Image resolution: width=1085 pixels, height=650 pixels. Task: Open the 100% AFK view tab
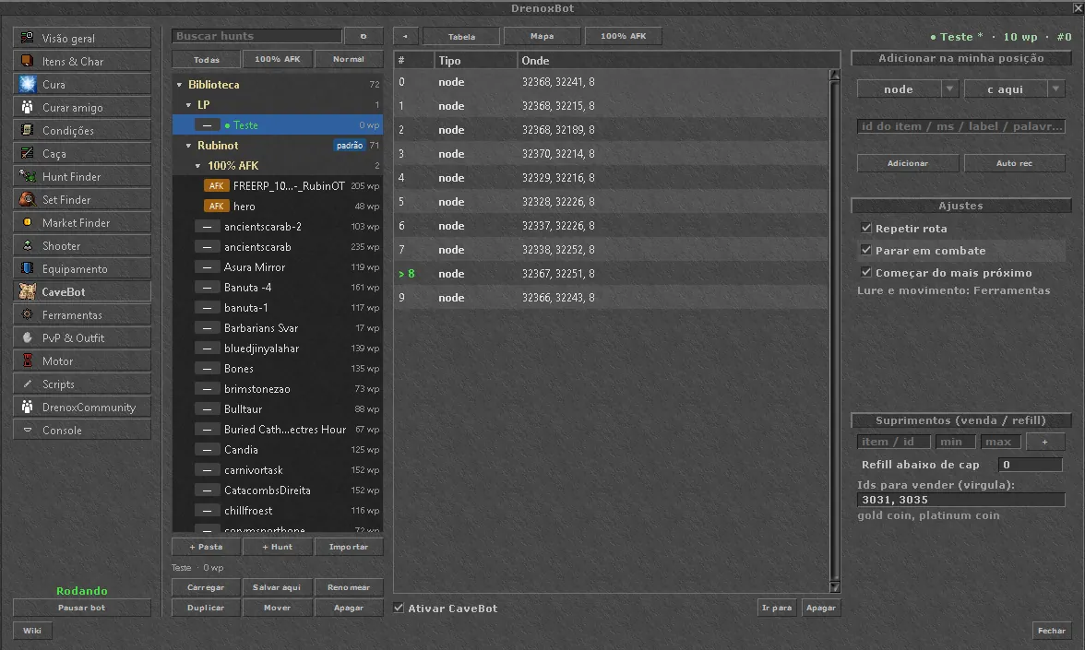pos(623,36)
